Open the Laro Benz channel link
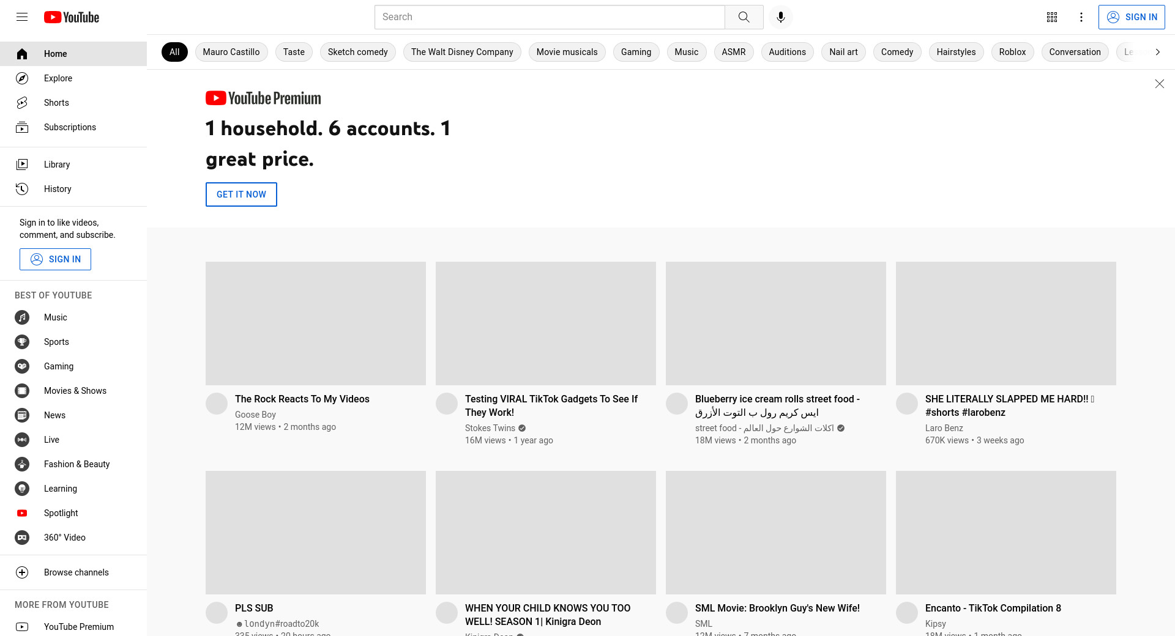1175x636 pixels. (944, 428)
